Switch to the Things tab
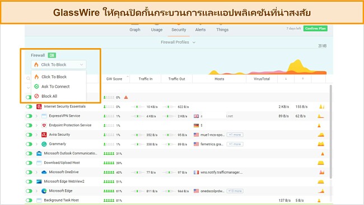 (222, 30)
